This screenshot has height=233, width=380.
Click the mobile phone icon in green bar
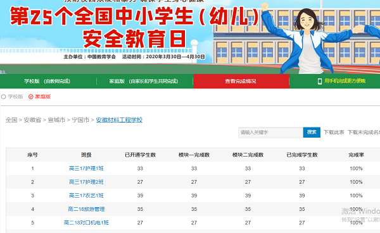[x=320, y=81]
